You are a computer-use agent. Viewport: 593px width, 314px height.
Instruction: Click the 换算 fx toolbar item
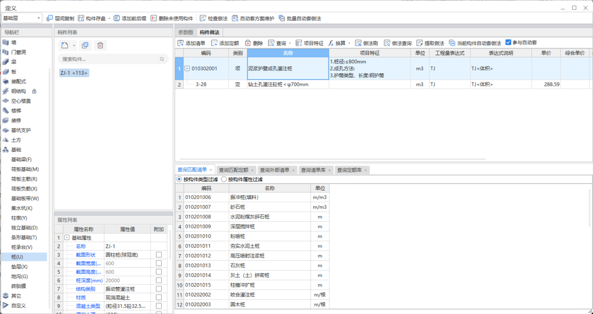click(x=337, y=43)
